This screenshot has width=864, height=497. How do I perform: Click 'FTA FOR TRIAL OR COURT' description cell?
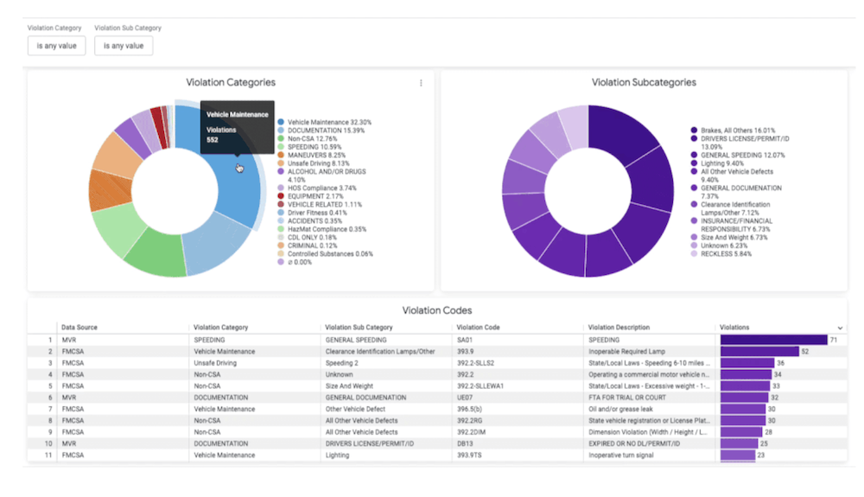649,398
